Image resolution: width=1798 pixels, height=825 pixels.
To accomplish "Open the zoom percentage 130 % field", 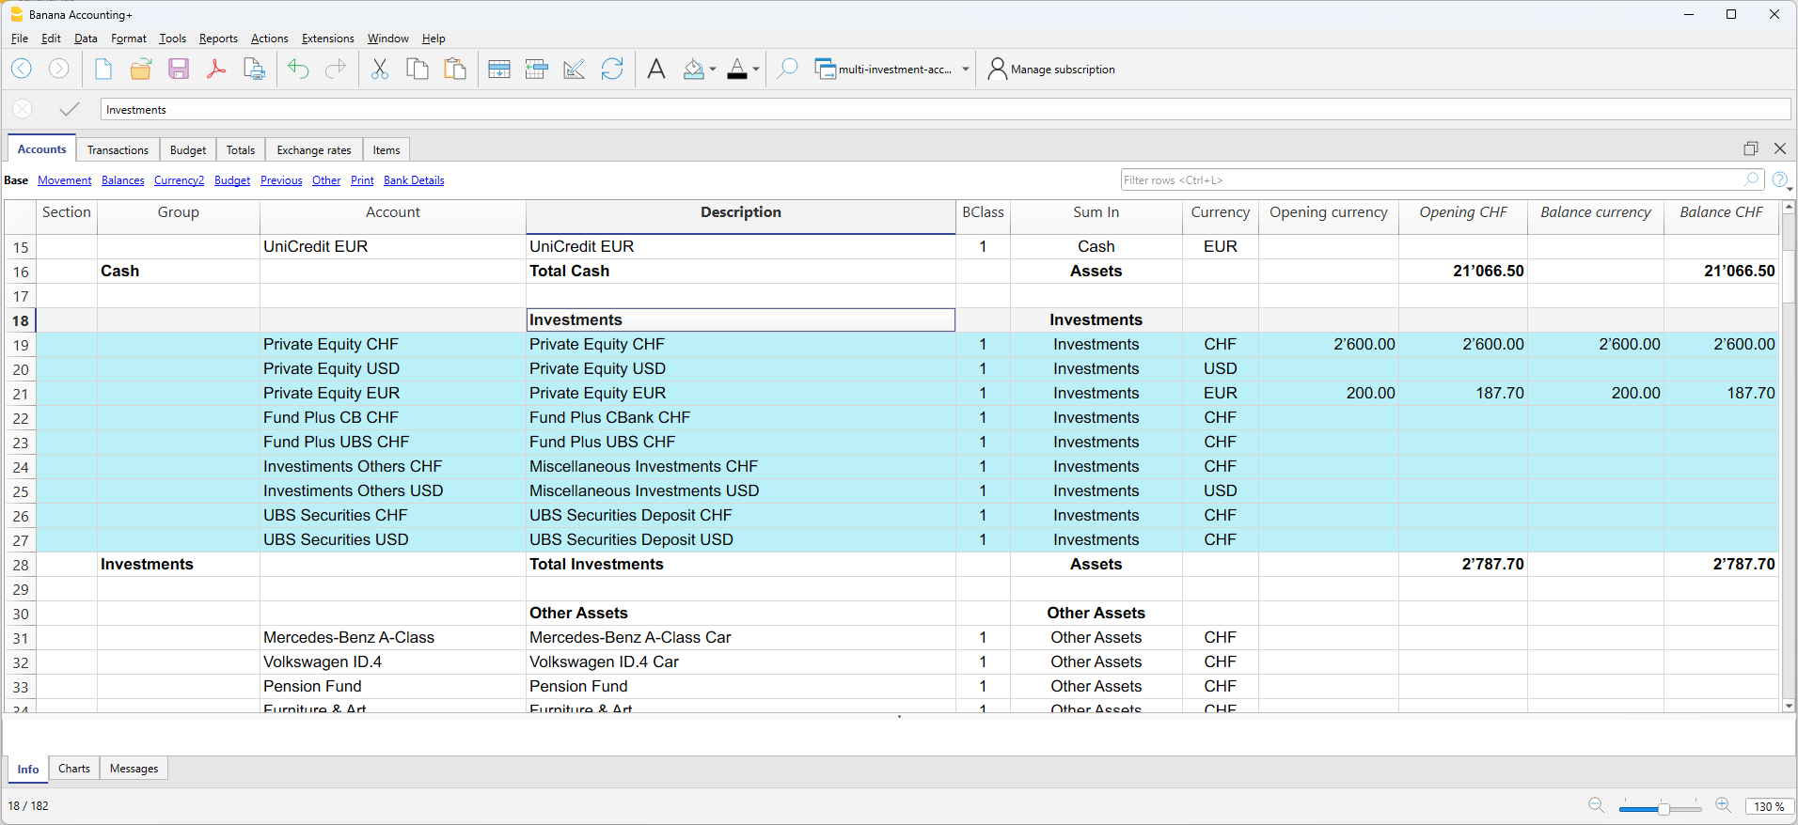I will click(1770, 806).
